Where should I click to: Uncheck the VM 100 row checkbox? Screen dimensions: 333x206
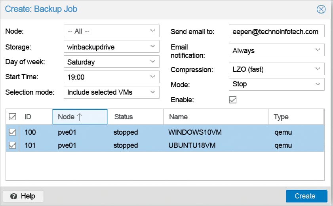[x=12, y=132]
